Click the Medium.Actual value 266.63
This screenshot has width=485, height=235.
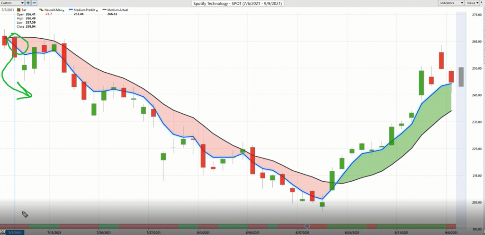[112, 14]
